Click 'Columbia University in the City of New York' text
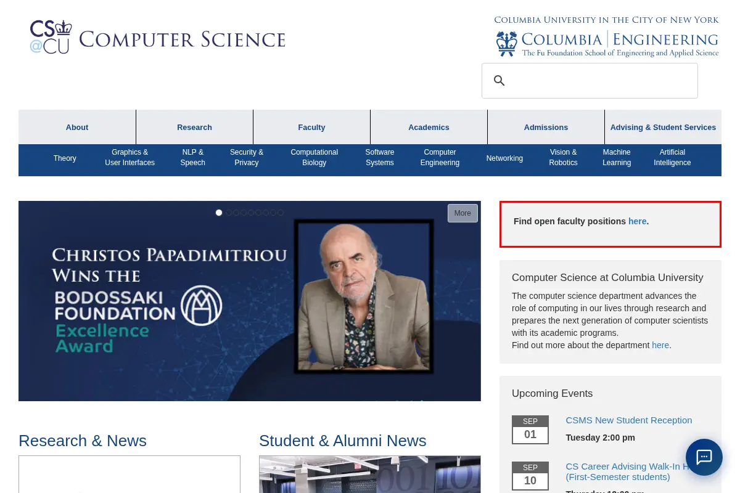 [x=606, y=20]
